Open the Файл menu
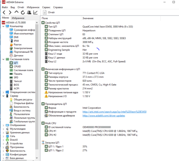The width and height of the screenshot is (179, 161). 5,7
